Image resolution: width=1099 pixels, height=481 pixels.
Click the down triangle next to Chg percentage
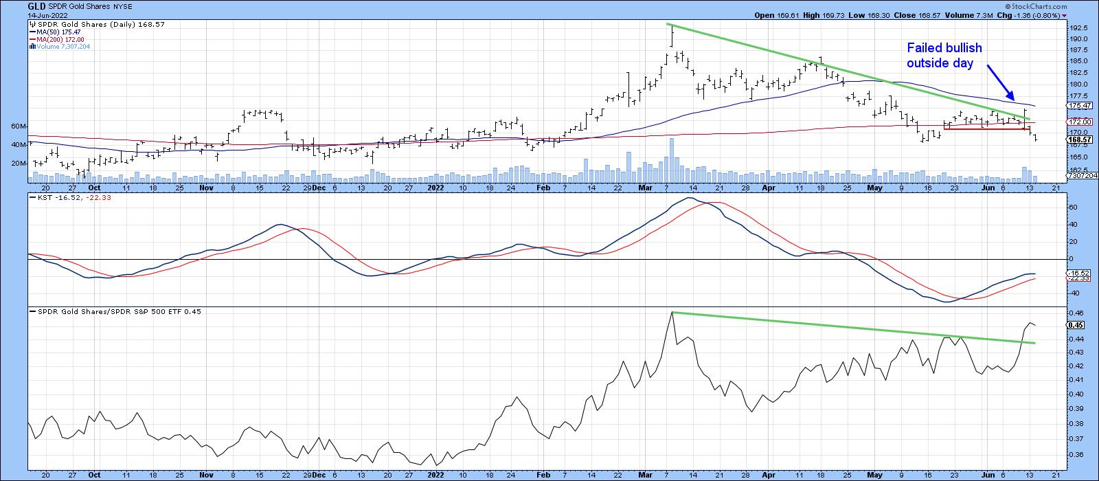1064,15
